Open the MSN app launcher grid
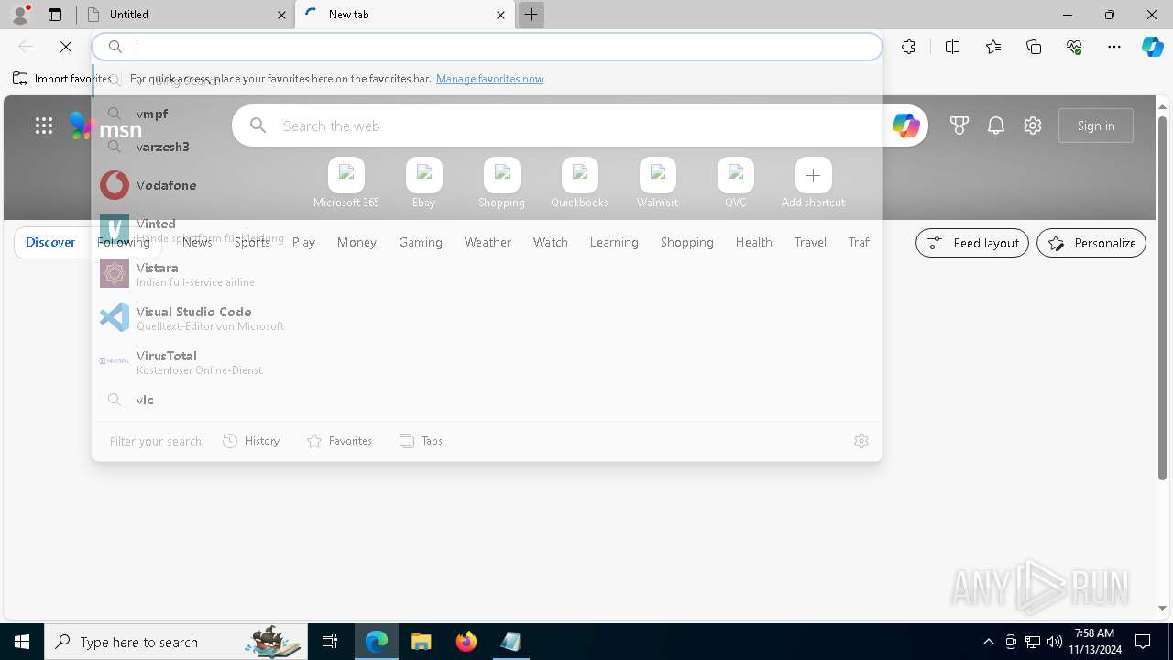Screen dimensions: 1173x660 tap(44, 126)
